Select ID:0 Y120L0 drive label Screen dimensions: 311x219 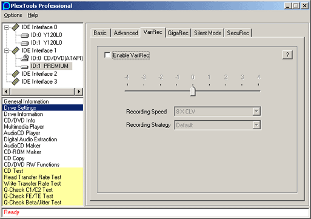click(46, 35)
